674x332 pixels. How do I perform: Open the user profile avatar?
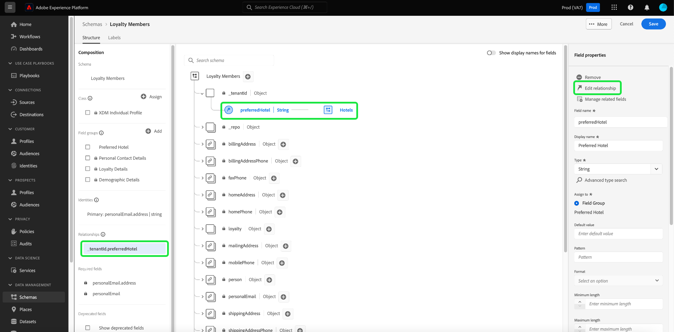click(663, 7)
